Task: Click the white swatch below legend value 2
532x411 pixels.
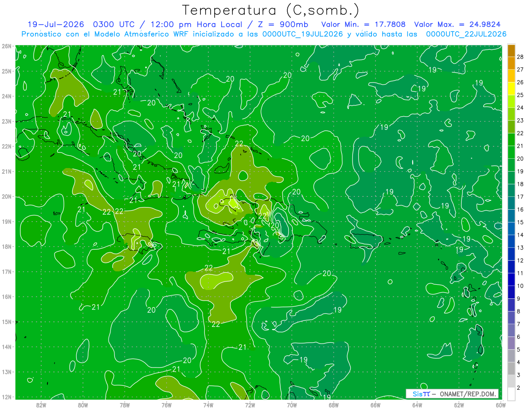Action: tap(511, 394)
